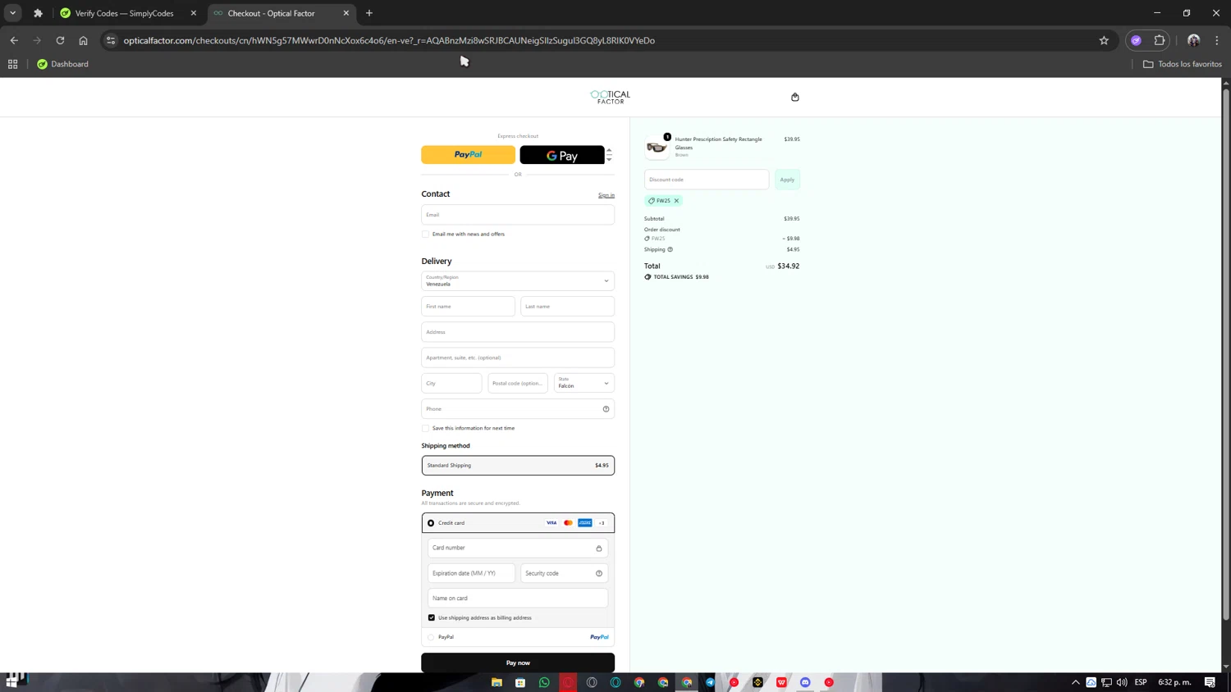Click the Sign in link
Screen dimensions: 1231x692
606,195
